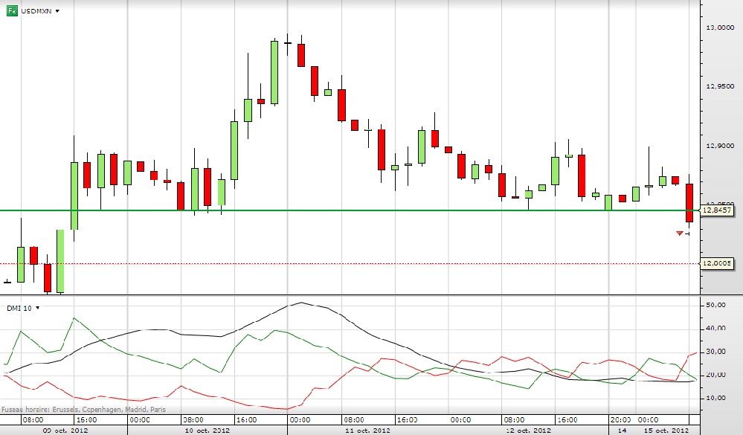Click the divider between price and DMI panels
The height and width of the screenshot is (435, 743).
350,295
